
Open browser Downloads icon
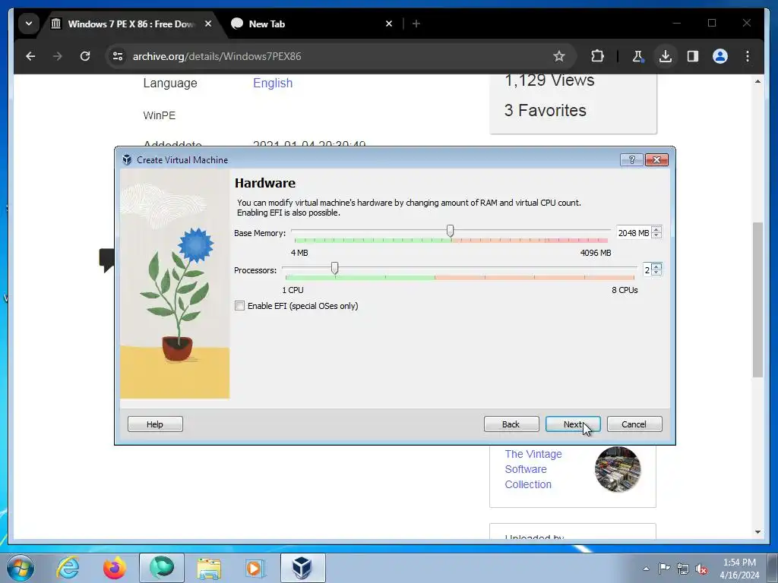point(666,56)
